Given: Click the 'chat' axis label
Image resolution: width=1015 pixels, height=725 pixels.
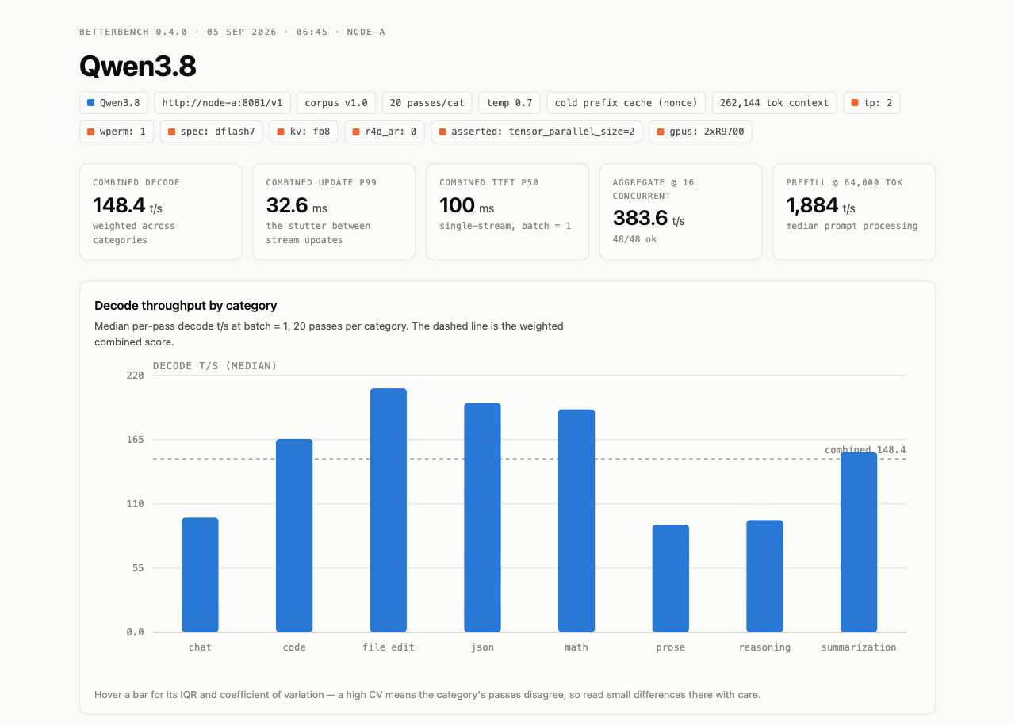Looking at the screenshot, I should coord(200,647).
